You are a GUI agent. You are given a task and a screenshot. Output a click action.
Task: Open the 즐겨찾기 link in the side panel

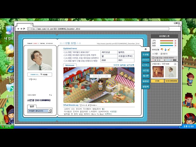pos(164,54)
